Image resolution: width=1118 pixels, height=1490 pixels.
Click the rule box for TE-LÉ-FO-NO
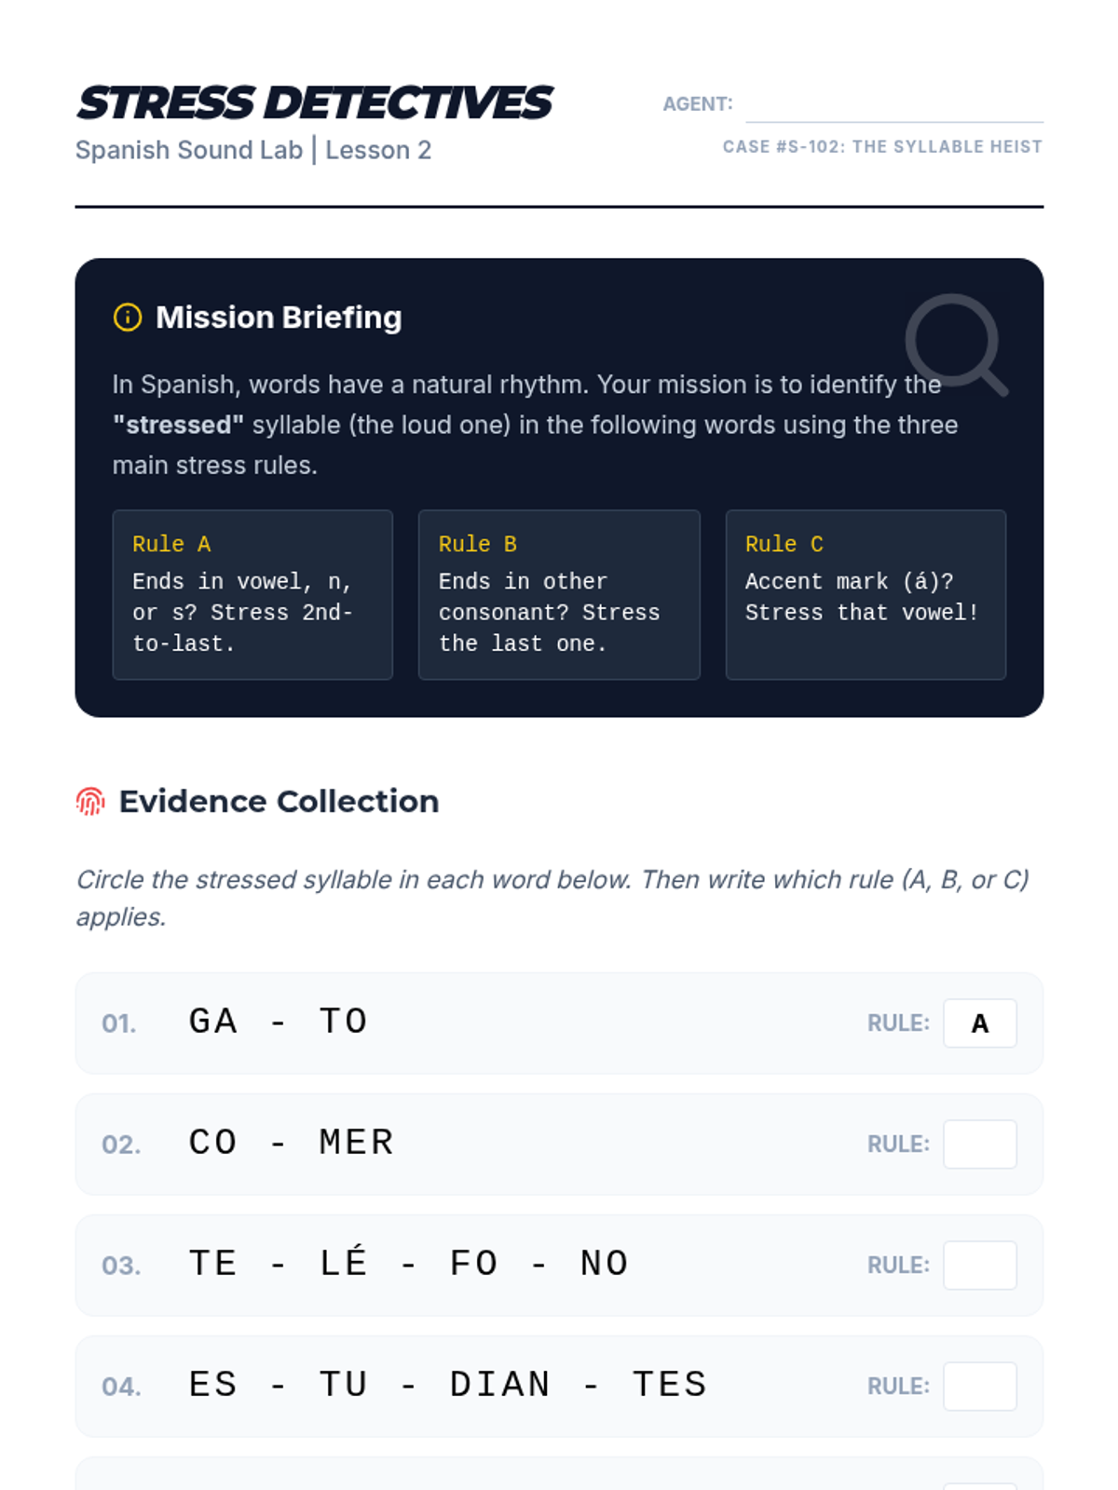coord(979,1266)
